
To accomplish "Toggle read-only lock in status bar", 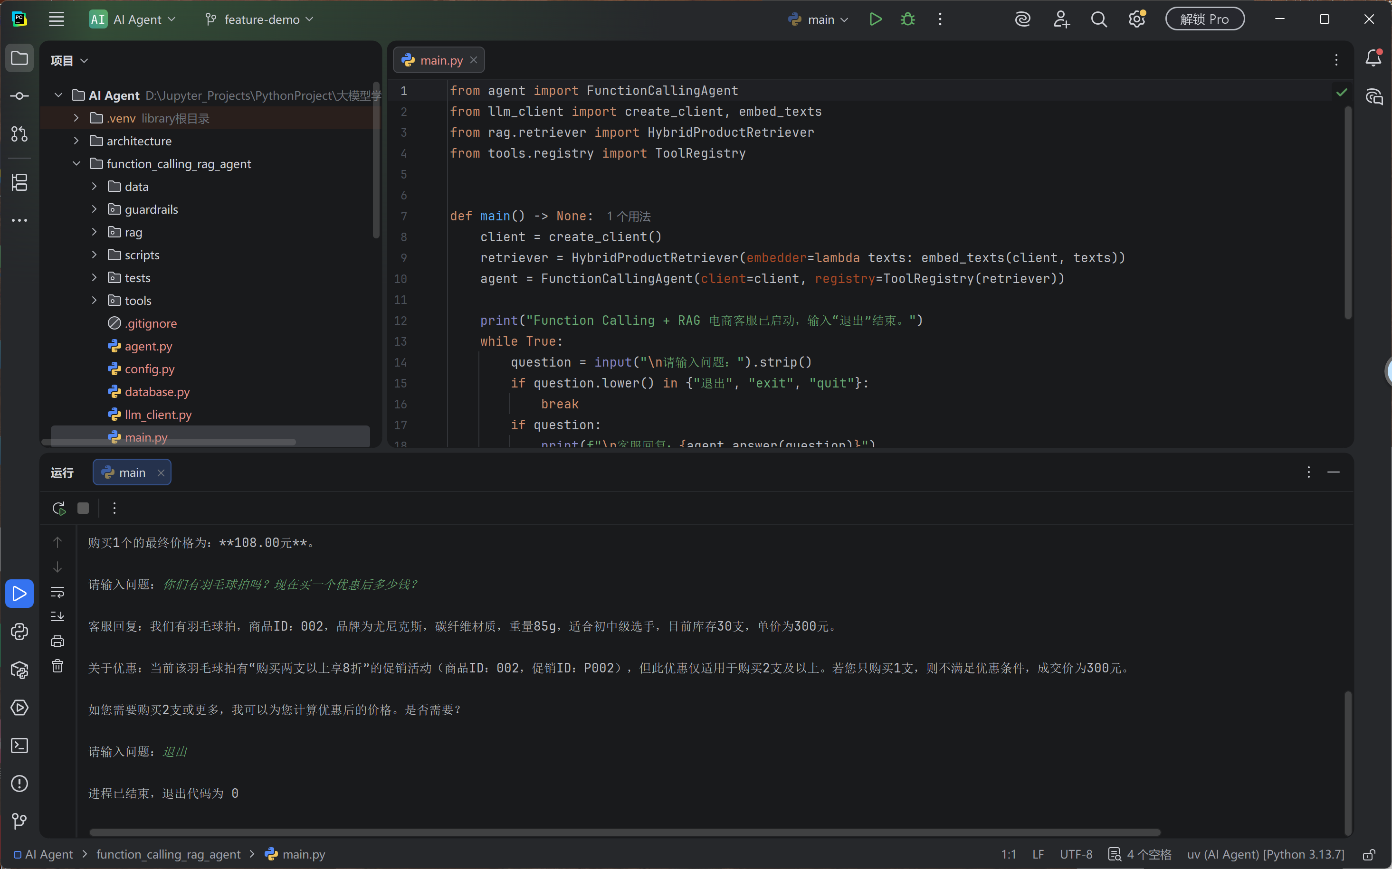I will coord(1369,855).
